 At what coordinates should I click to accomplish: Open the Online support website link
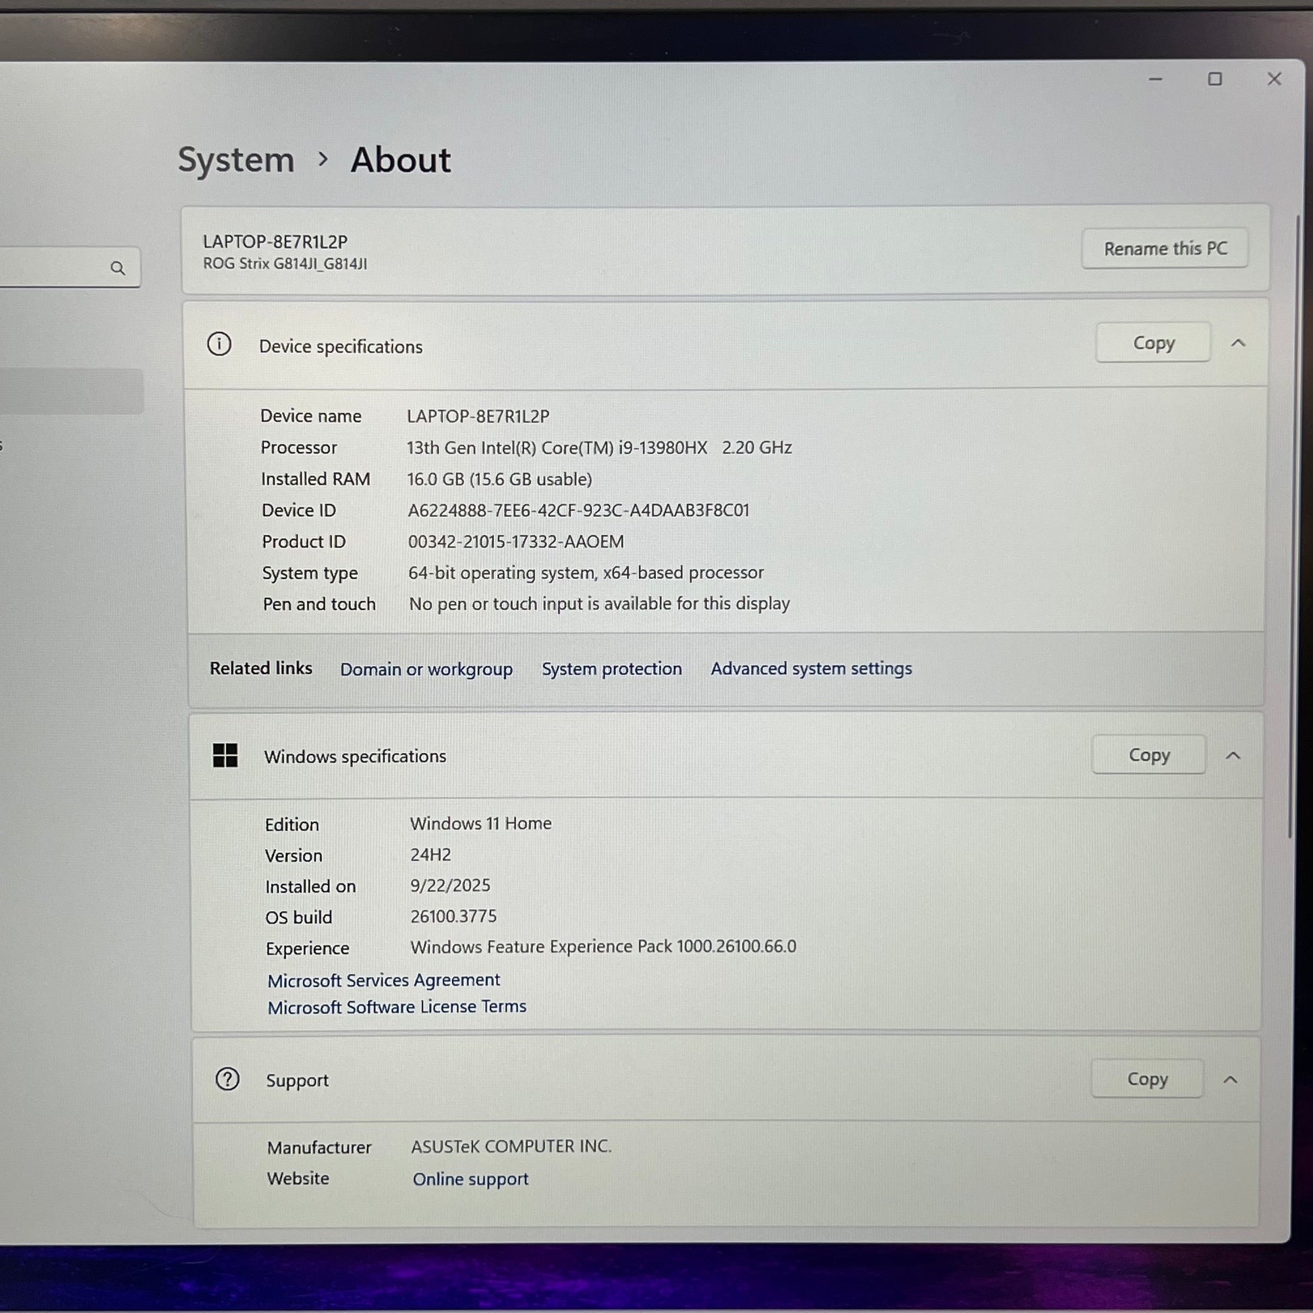470,1179
